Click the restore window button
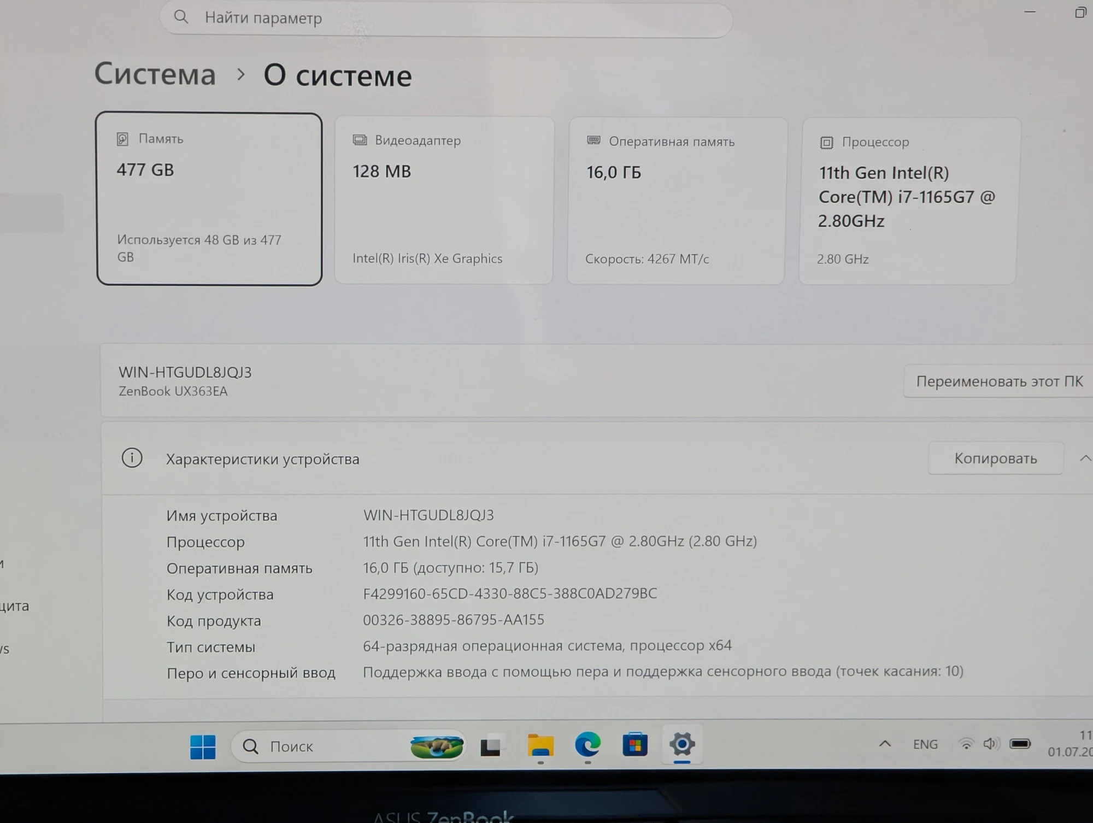 pyautogui.click(x=1080, y=12)
